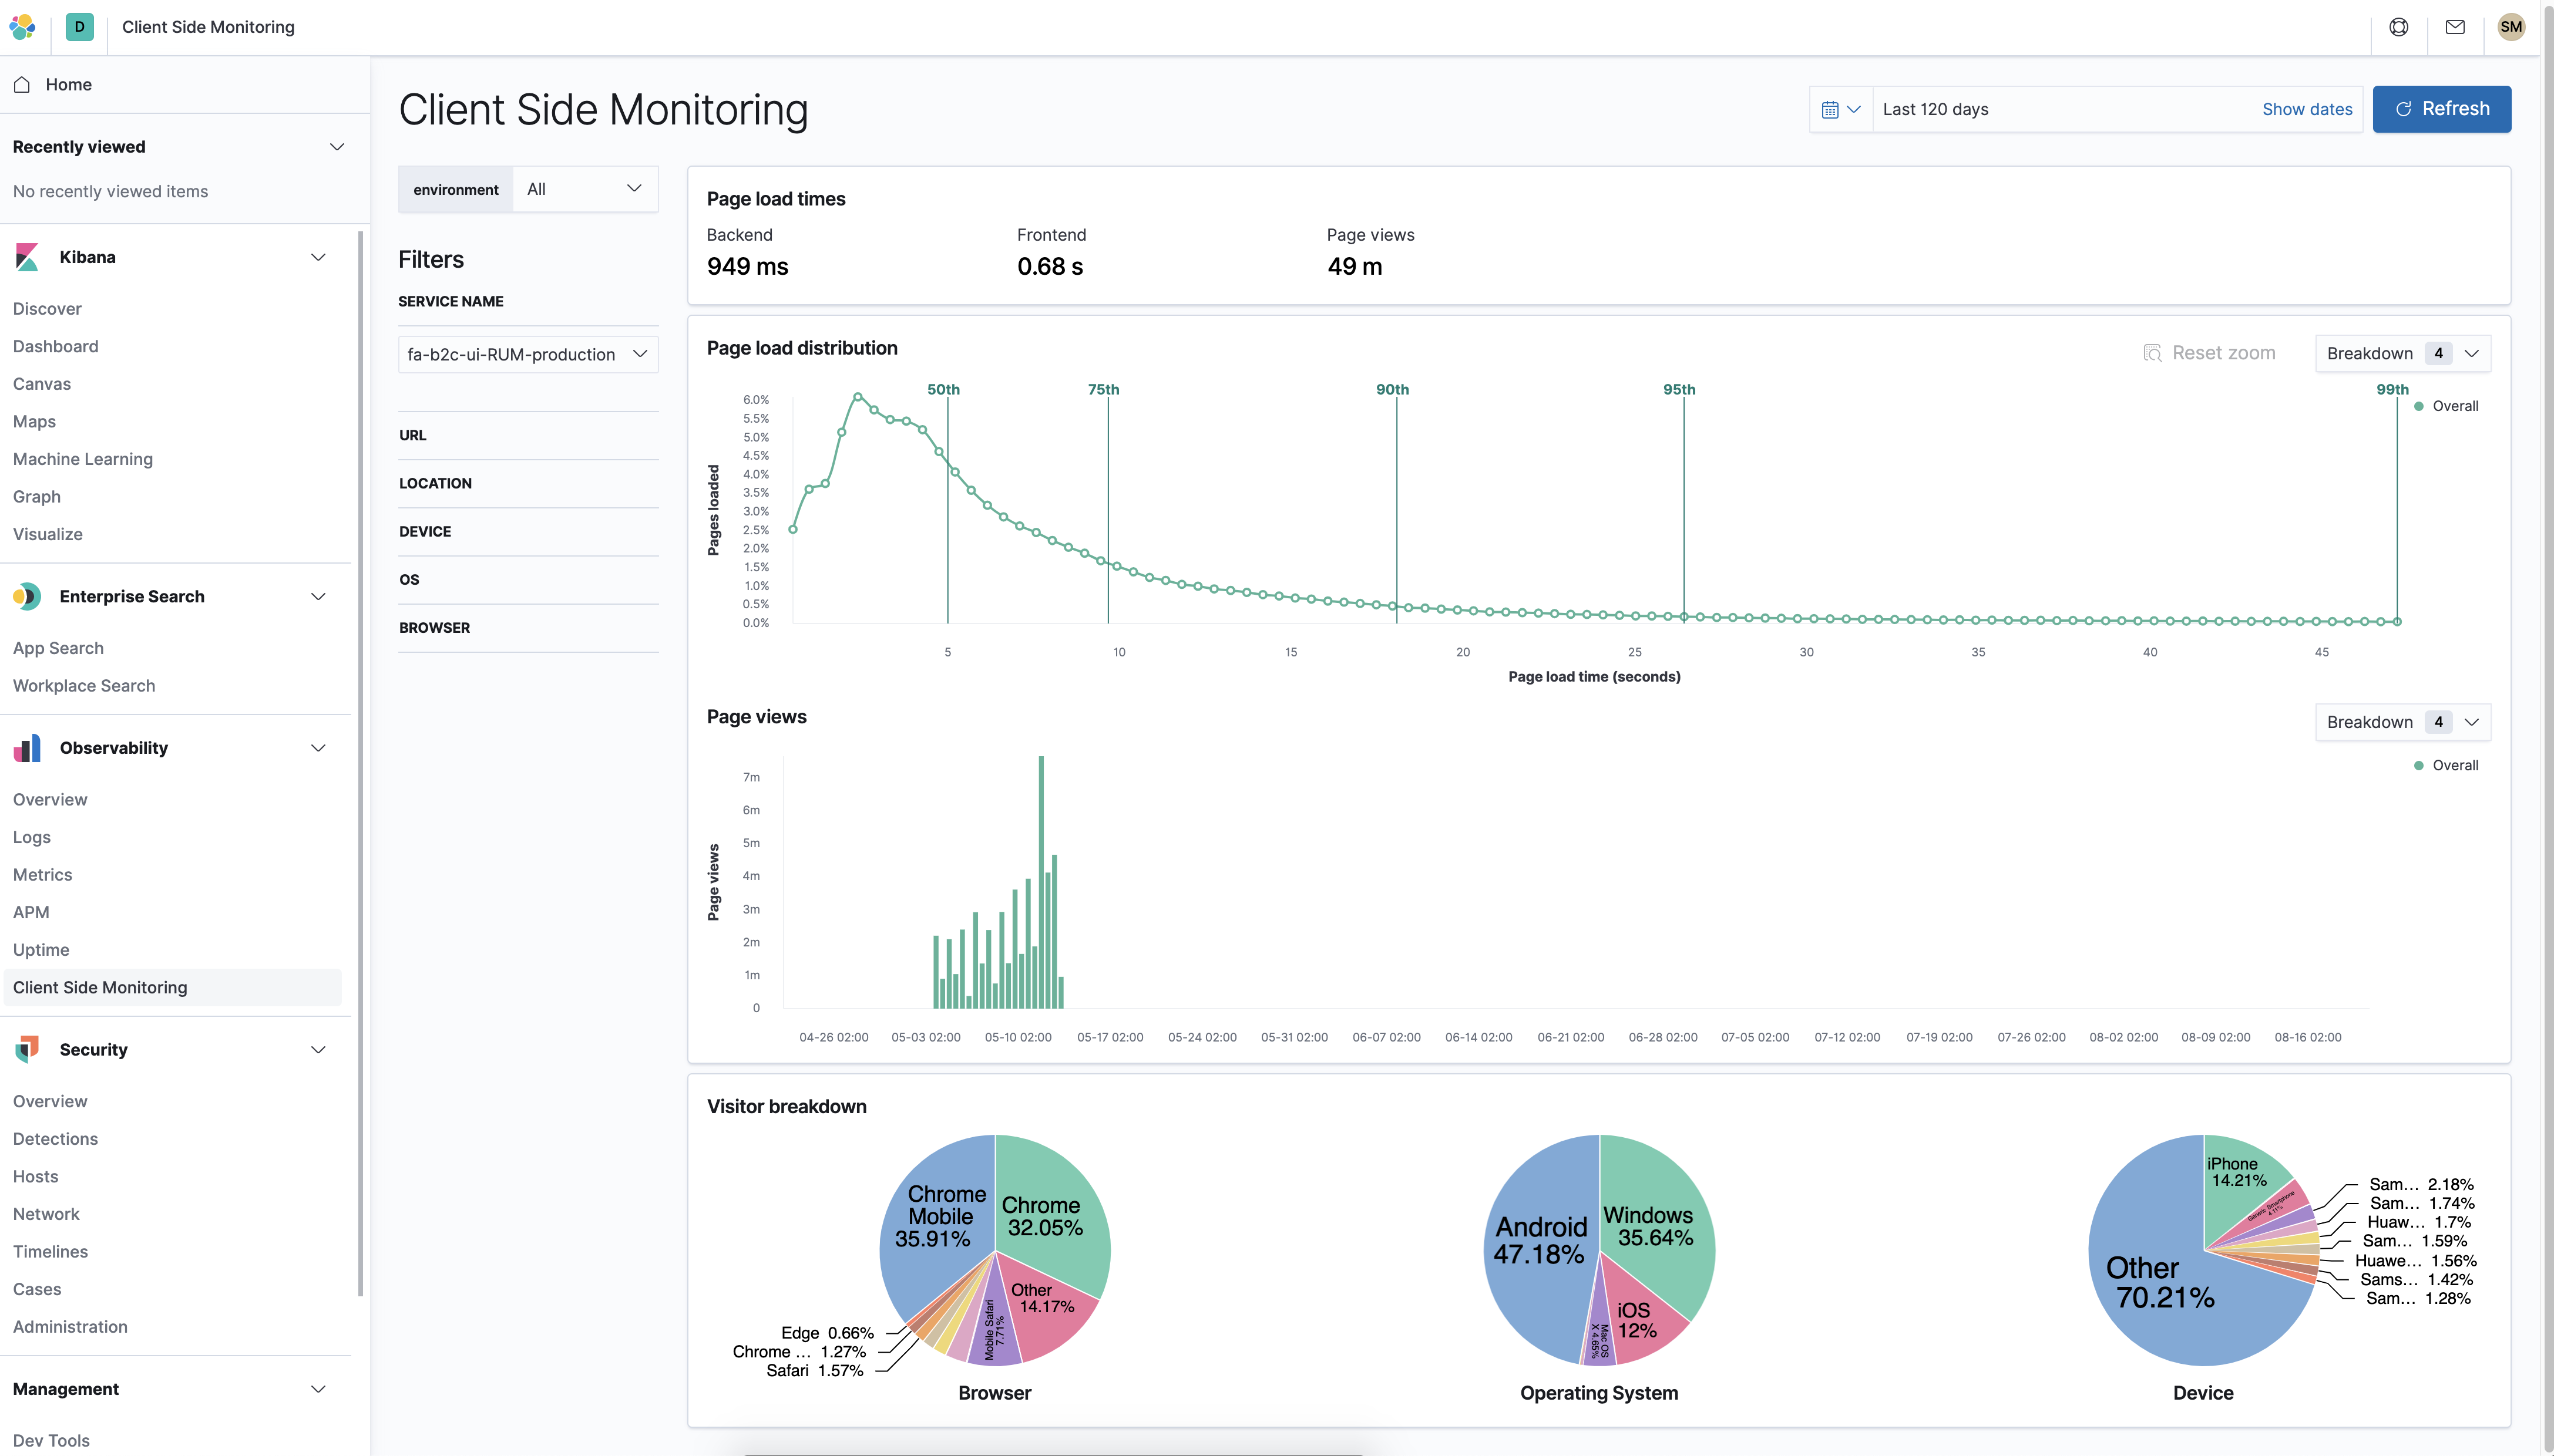The image size is (2554, 1456).
Task: Open the environment All dropdown
Action: [x=584, y=189]
